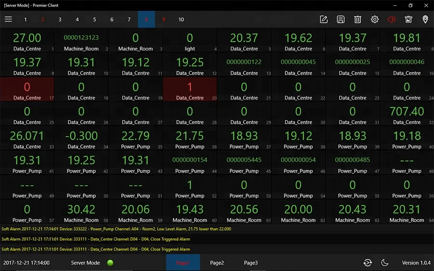434x271 pixels.
Task: Open the hamburger menu
Action: pos(8,19)
